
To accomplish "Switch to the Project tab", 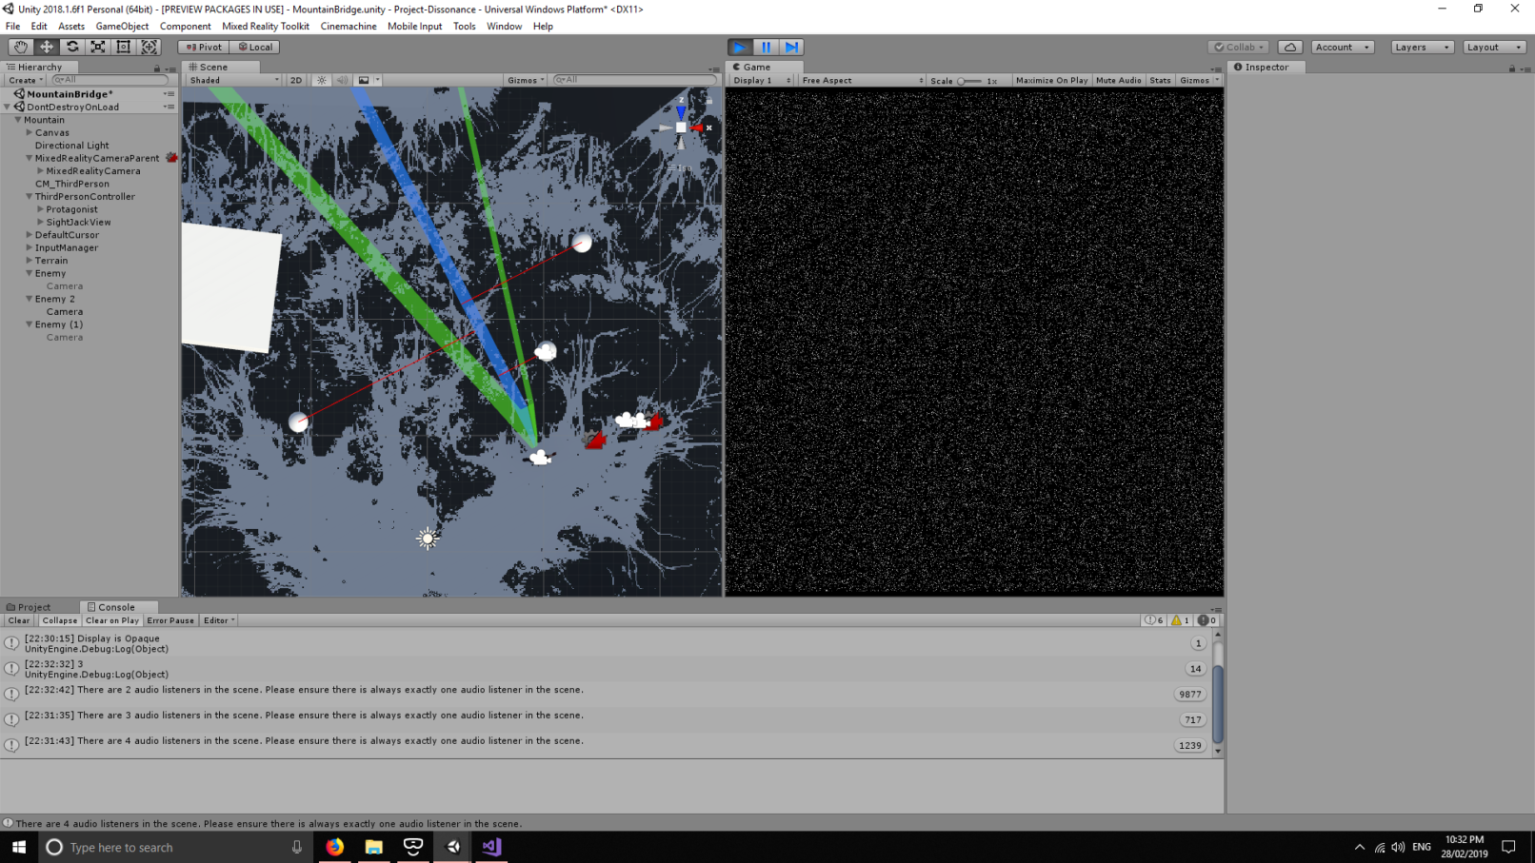I will click(x=29, y=607).
